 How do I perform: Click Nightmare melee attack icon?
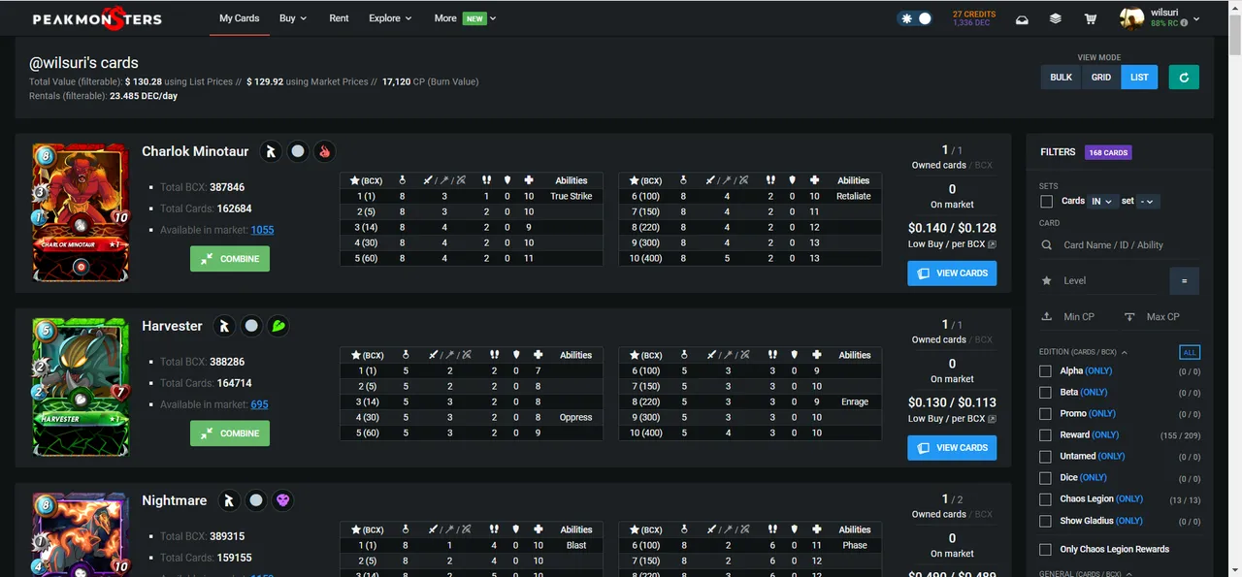click(229, 500)
